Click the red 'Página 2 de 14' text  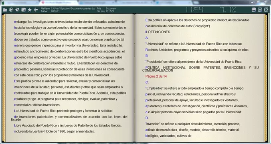(x=156, y=76)
